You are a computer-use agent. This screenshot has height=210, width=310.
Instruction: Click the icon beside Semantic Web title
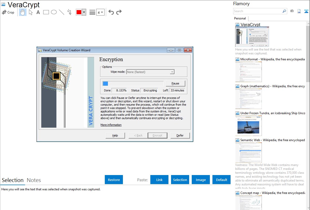click(237, 140)
